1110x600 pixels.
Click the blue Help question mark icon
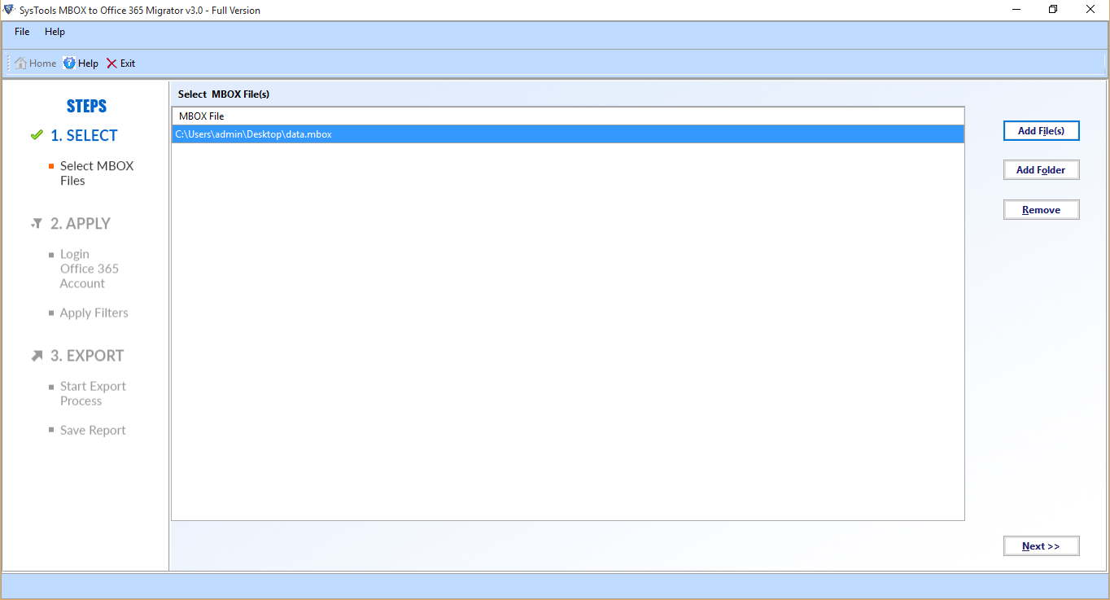point(69,64)
